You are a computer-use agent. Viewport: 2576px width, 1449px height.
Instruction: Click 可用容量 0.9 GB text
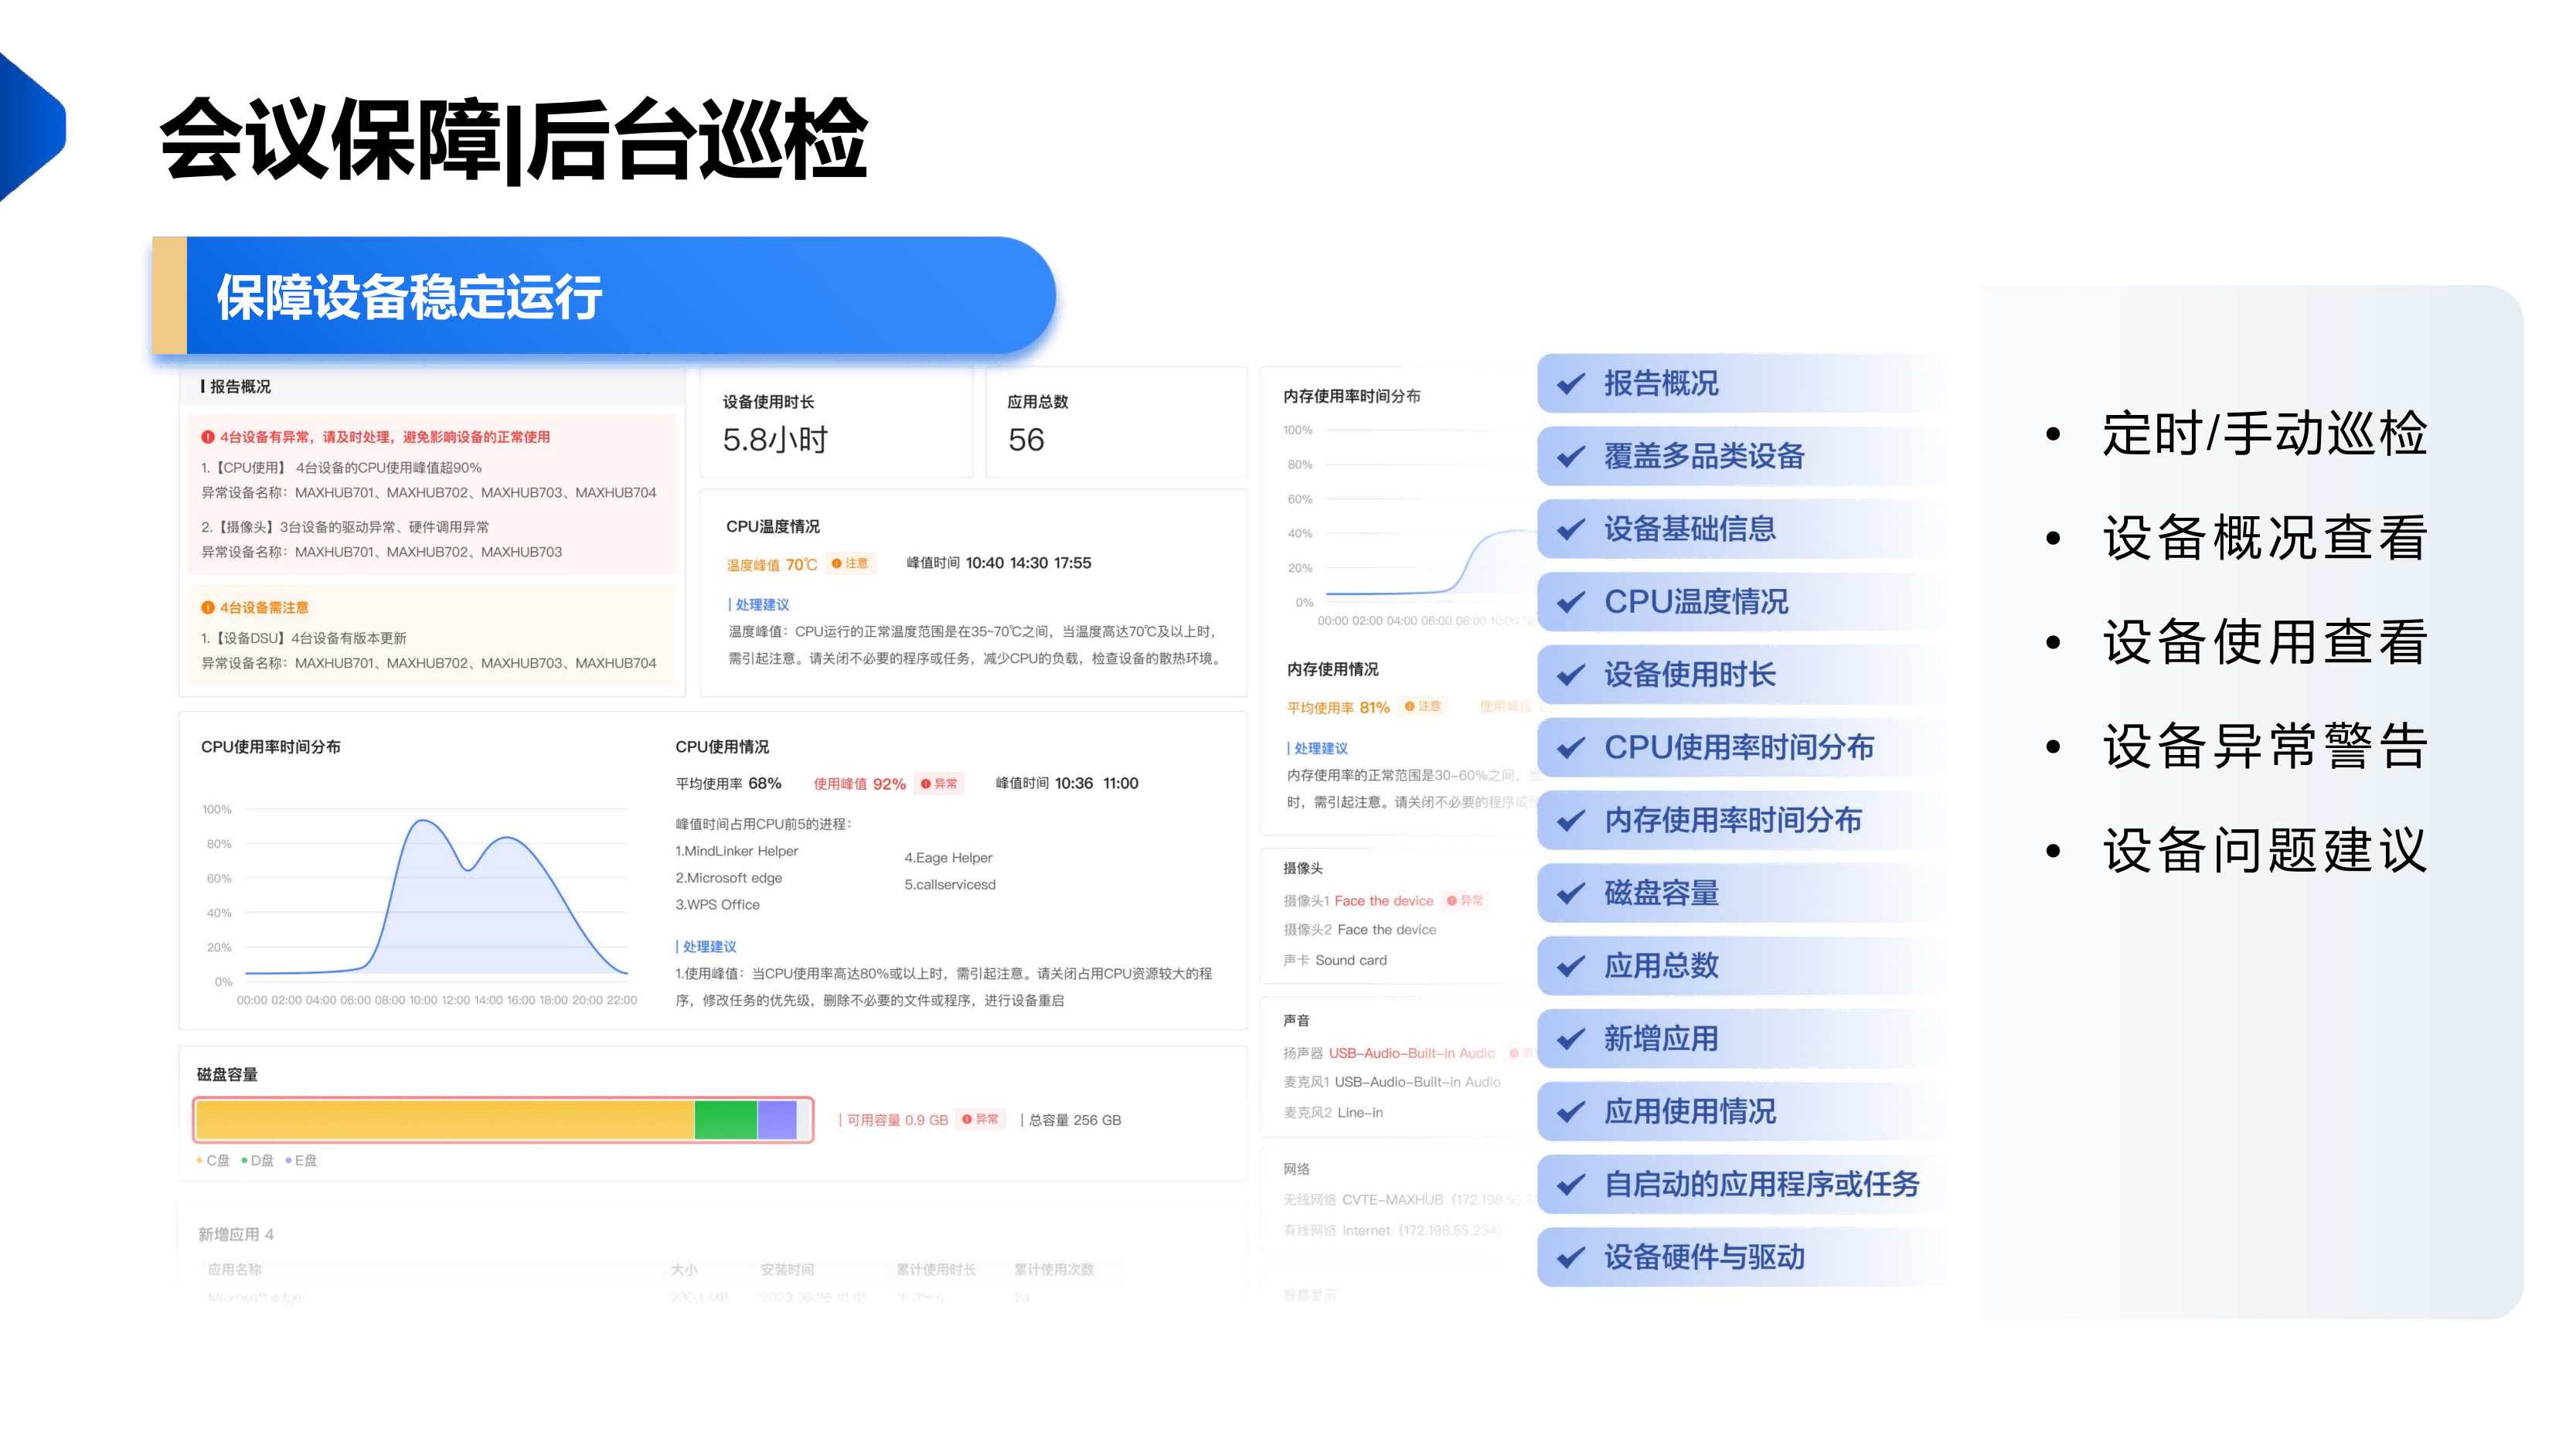point(893,1120)
